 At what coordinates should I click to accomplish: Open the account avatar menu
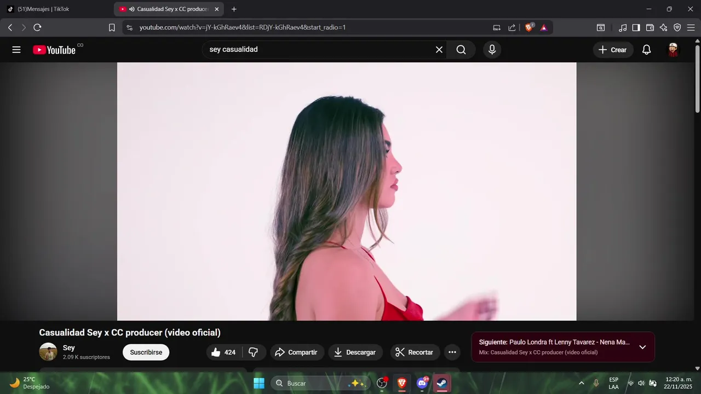click(673, 50)
